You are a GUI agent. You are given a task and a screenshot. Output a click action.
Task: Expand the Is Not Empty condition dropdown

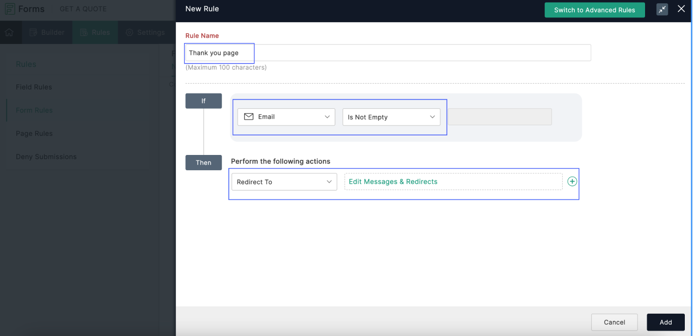click(x=391, y=117)
